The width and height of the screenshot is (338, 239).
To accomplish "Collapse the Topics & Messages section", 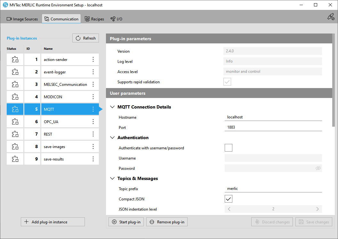I will point(112,178).
